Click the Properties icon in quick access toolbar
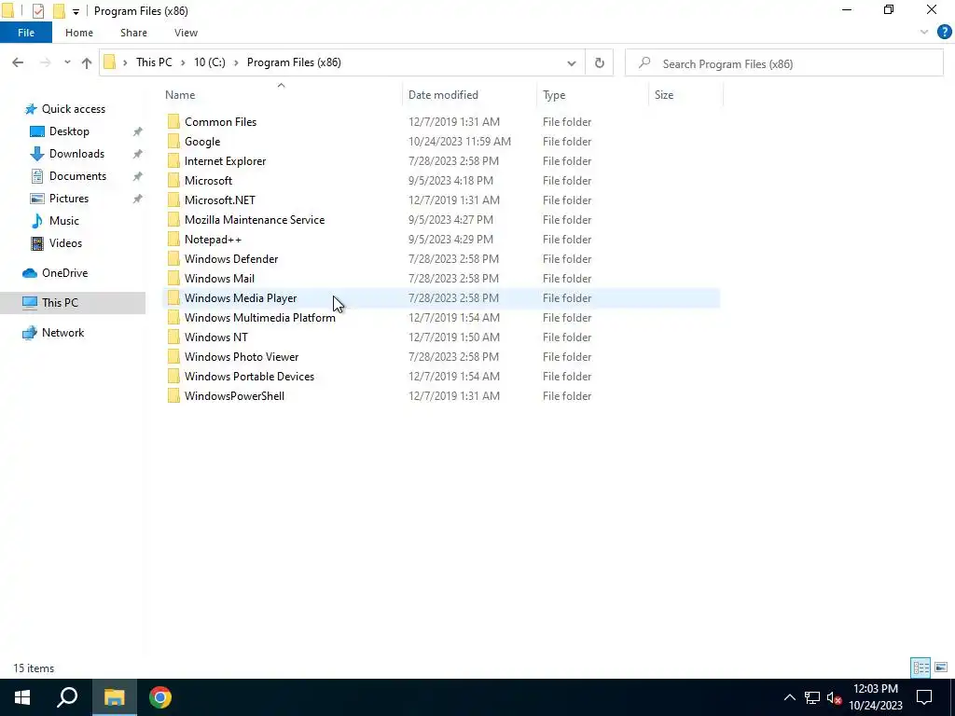This screenshot has height=716, width=955. point(37,11)
